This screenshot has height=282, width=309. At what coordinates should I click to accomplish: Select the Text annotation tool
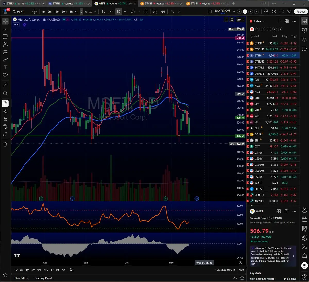coord(5,67)
